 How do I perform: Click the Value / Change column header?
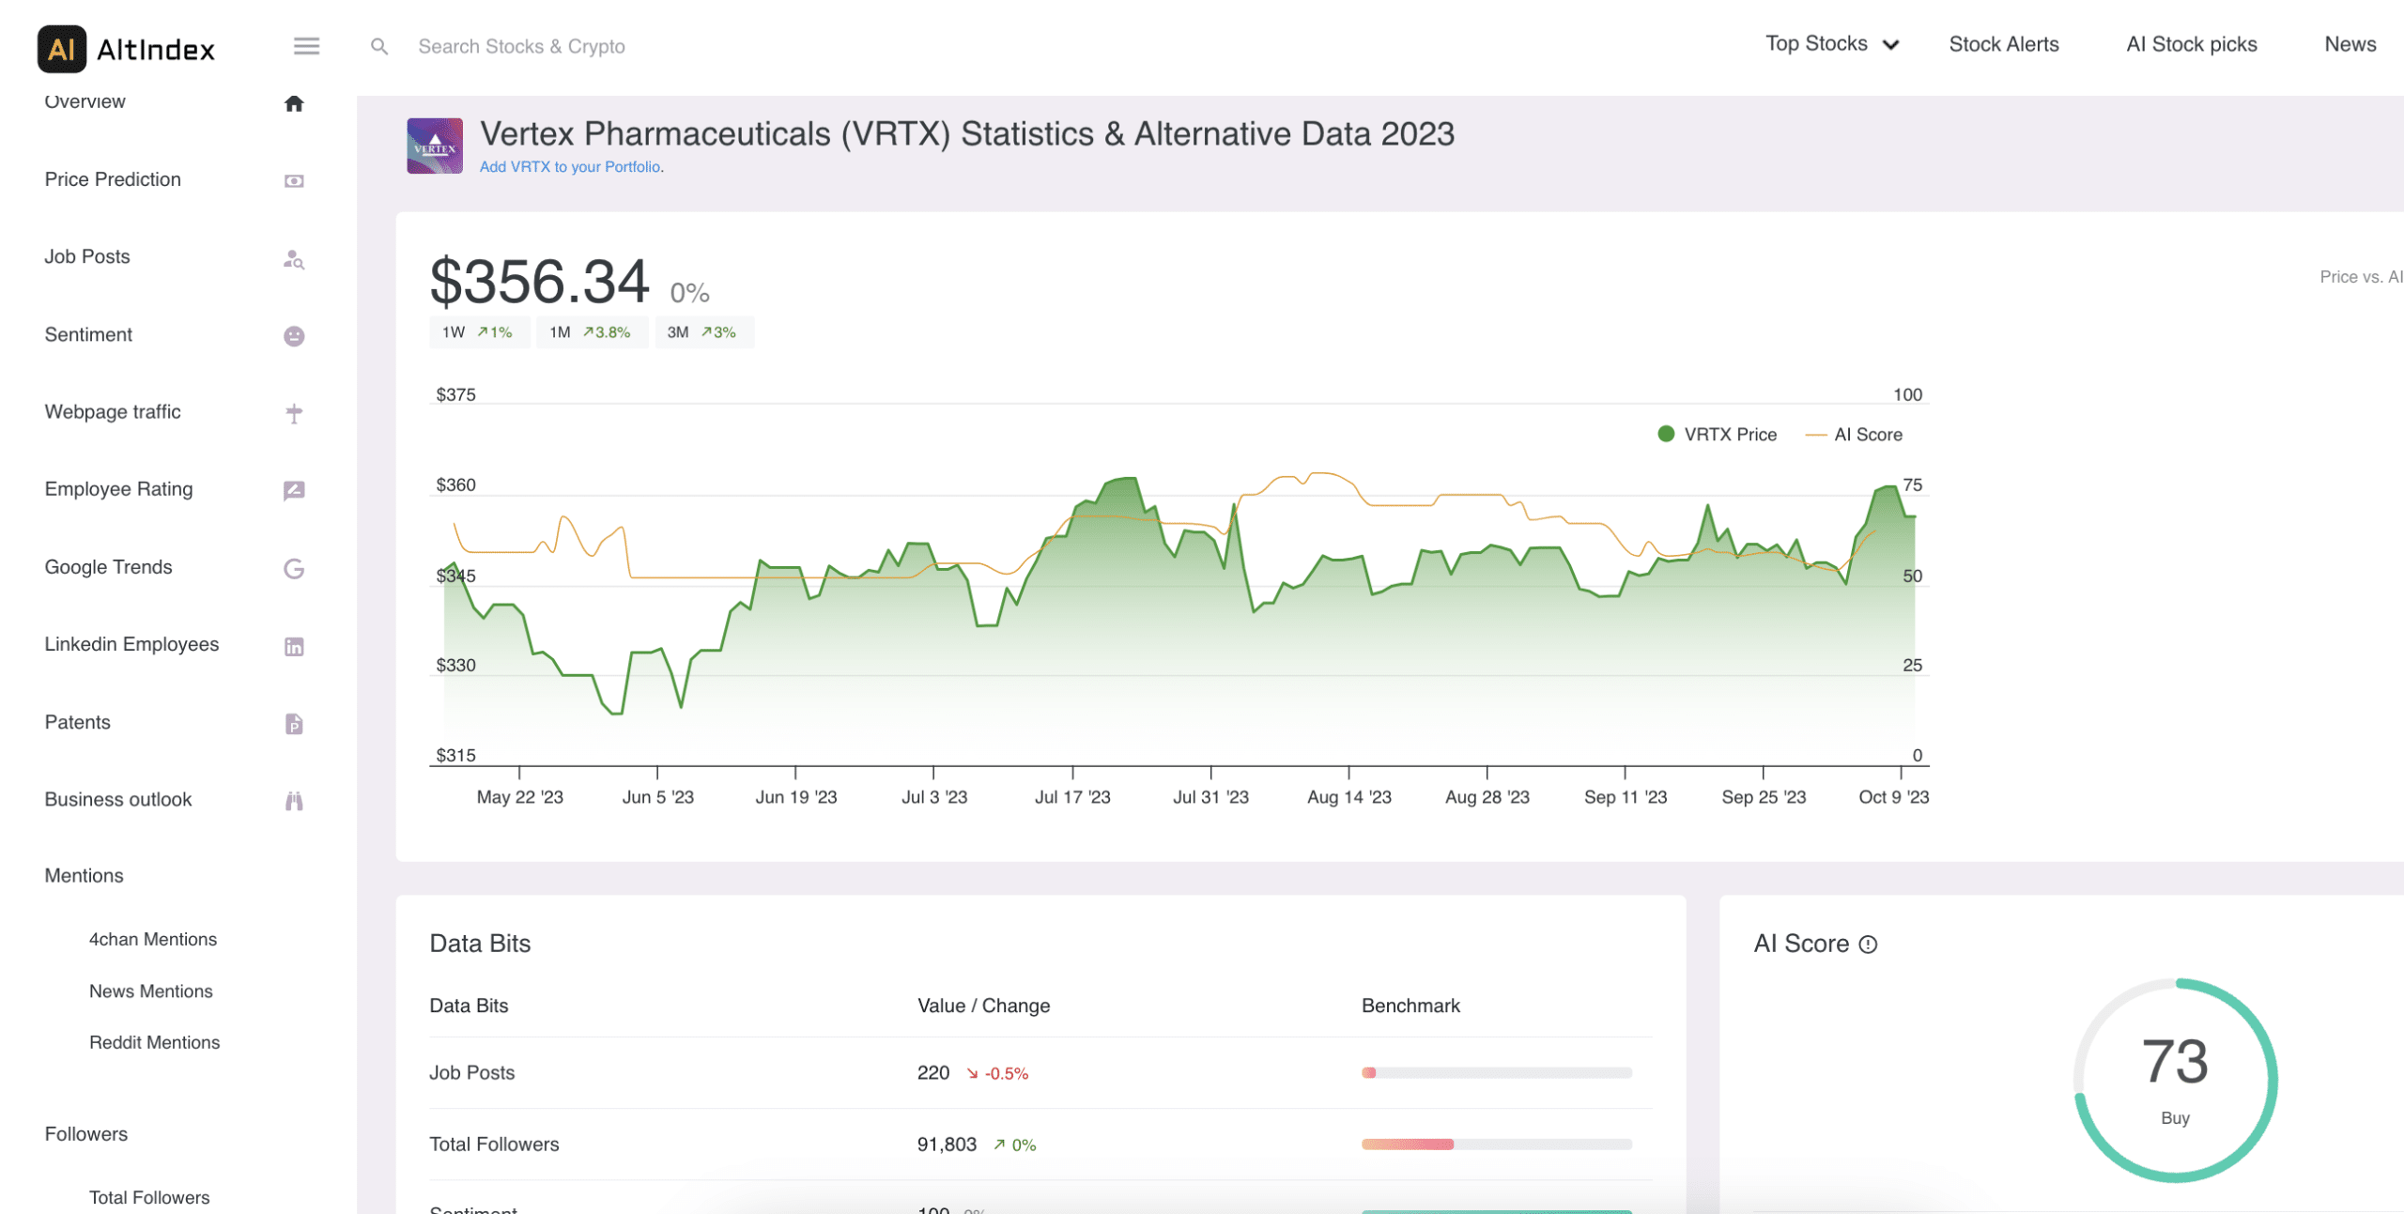click(x=983, y=1006)
